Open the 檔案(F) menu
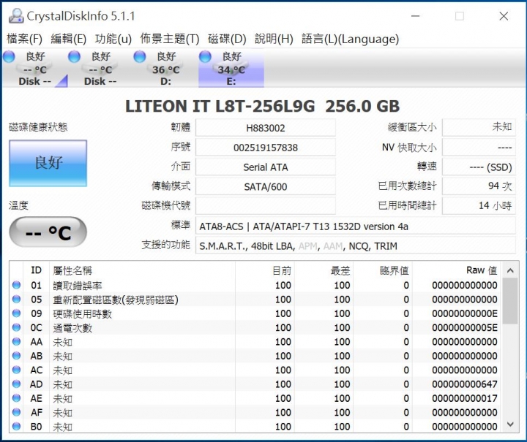 (24, 39)
